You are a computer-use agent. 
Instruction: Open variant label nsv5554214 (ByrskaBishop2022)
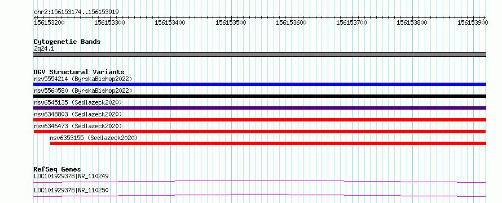(x=83, y=79)
